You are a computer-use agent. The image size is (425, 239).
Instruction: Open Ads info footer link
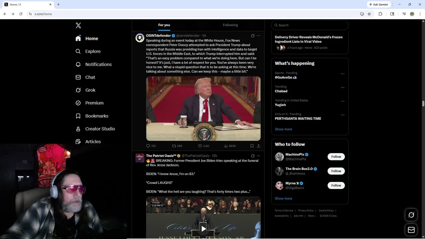pyautogui.click(x=298, y=216)
